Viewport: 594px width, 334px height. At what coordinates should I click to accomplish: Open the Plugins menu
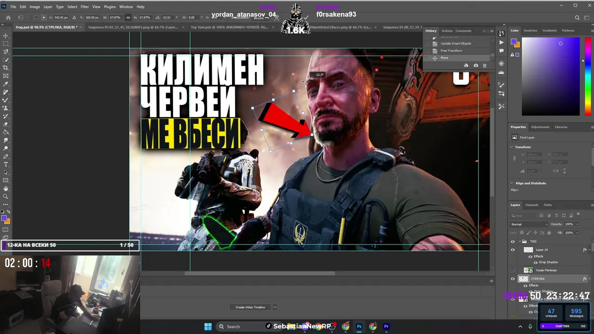(110, 7)
